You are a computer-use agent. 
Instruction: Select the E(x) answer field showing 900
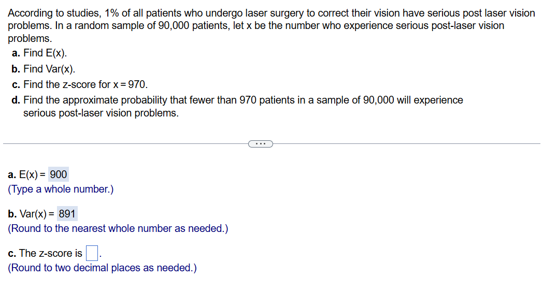59,174
